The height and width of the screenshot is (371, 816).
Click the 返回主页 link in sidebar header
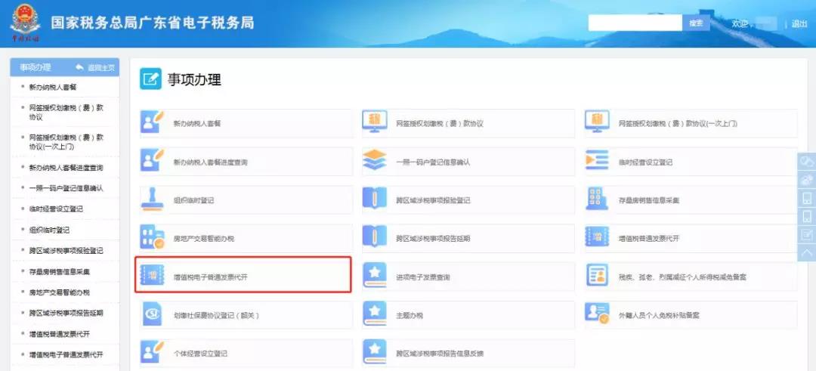(96, 68)
